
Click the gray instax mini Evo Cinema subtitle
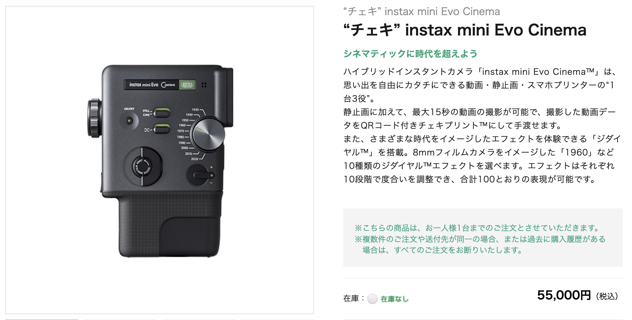click(x=422, y=11)
